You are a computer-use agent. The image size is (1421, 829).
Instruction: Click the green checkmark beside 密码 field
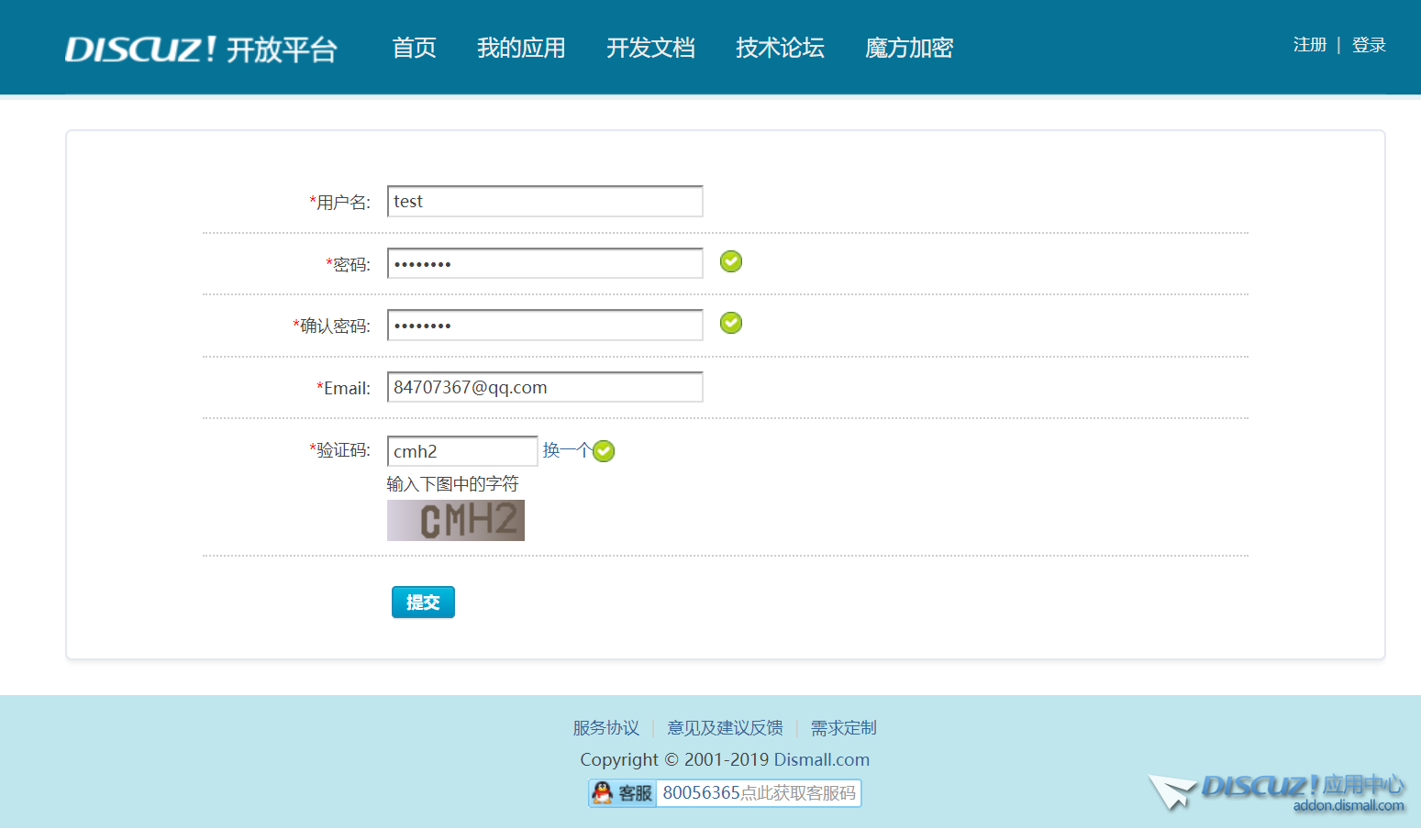(730, 262)
